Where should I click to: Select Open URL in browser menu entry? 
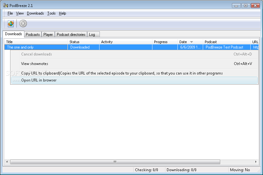(39, 80)
